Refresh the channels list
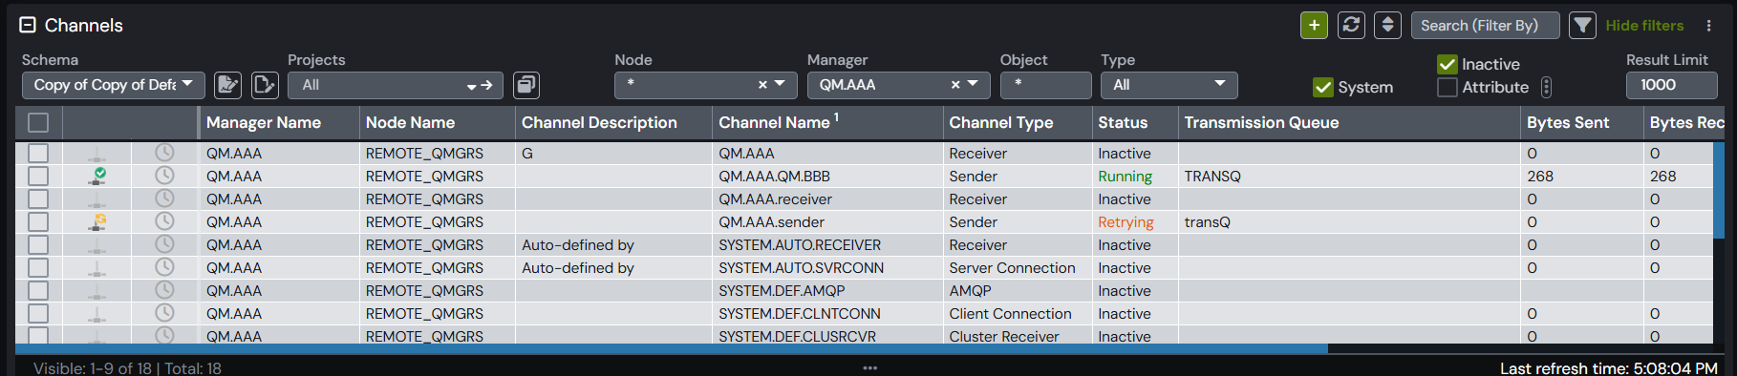 1351,25
